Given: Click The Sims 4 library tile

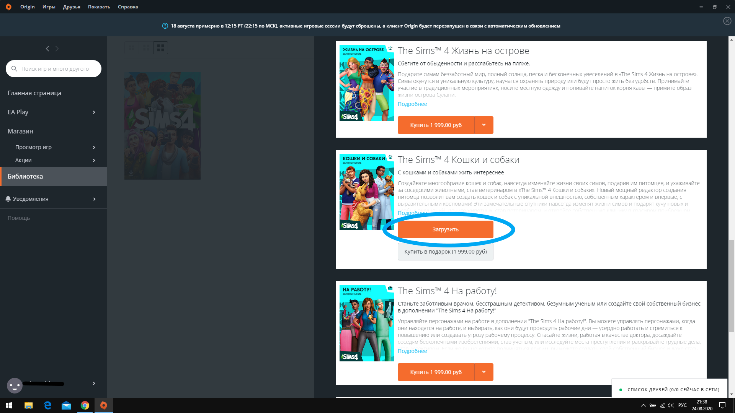Looking at the screenshot, I should point(162,126).
